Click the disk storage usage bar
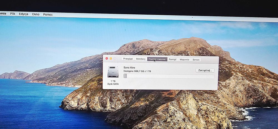The width and height of the screenshot is (278, 129). point(169,76)
